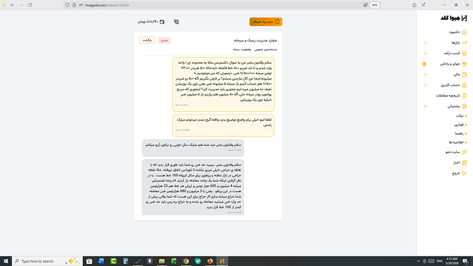Expand the حساب کاربری submenu chevron
Screen dimensions: 473x266
pos(425,85)
